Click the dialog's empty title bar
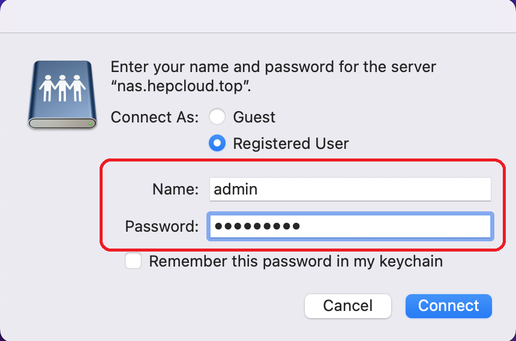The height and width of the screenshot is (341, 516). 258,16
